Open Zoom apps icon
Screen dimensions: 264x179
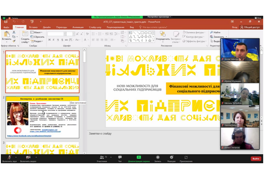[x=186, y=158]
